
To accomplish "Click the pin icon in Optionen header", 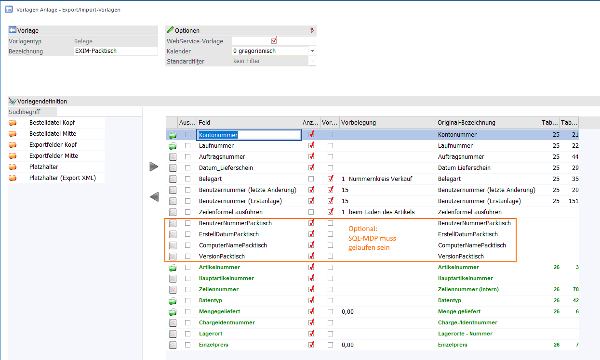I will click(x=312, y=30).
